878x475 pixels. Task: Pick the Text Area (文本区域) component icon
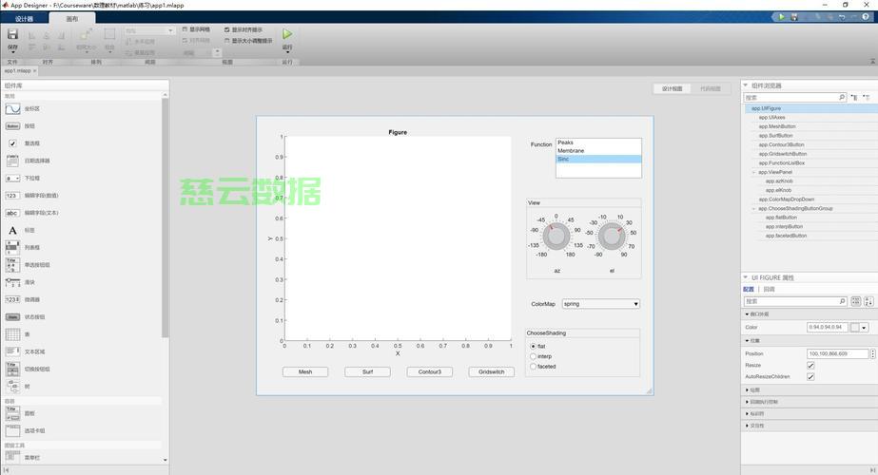(13, 351)
